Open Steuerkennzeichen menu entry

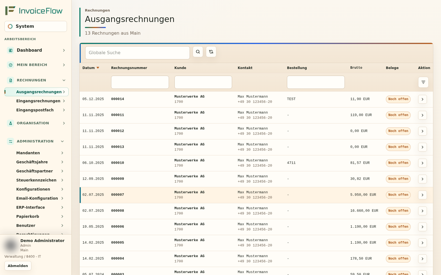coord(36,180)
